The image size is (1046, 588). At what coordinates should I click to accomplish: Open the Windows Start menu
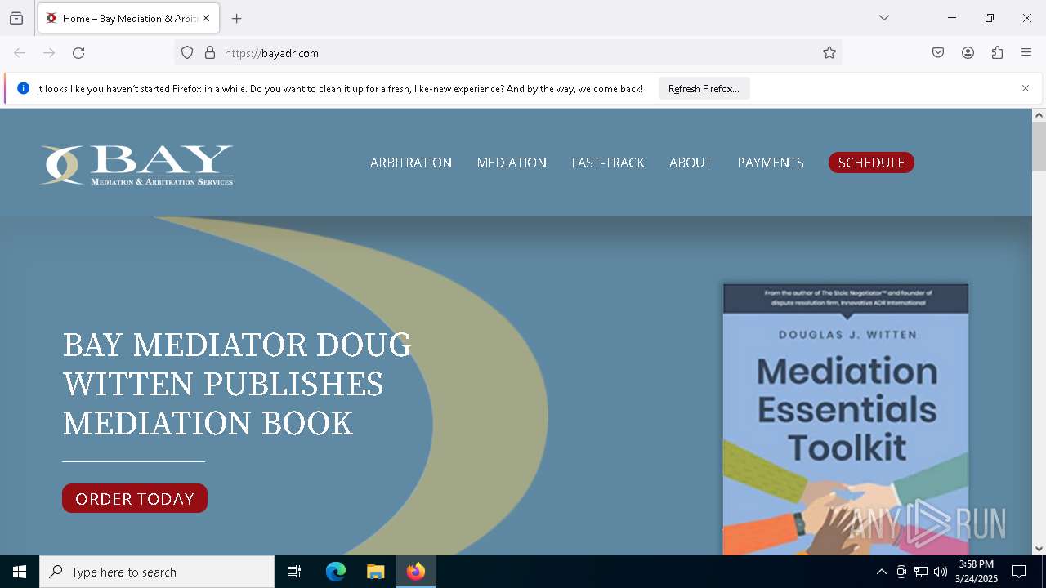tap(20, 572)
